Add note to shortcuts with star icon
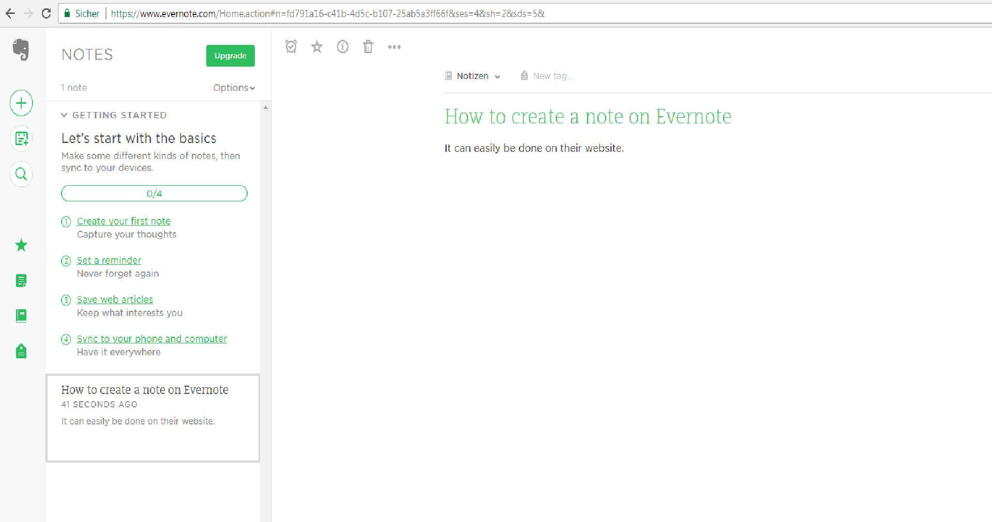 tap(317, 47)
